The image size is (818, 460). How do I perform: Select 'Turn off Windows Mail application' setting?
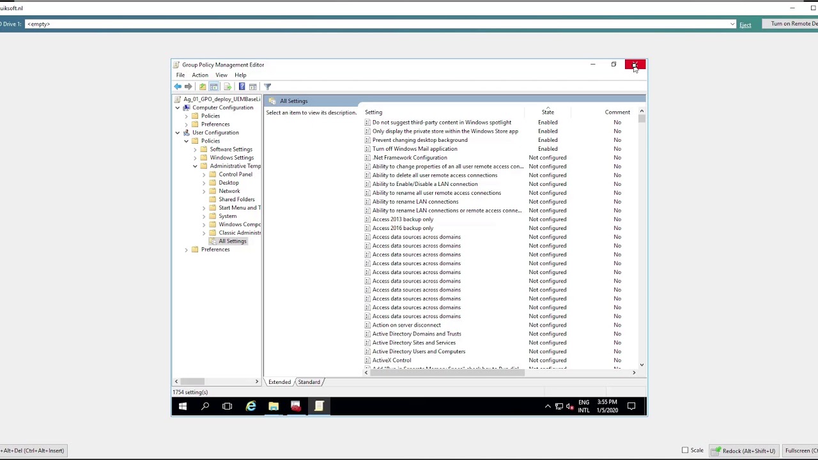pos(415,149)
